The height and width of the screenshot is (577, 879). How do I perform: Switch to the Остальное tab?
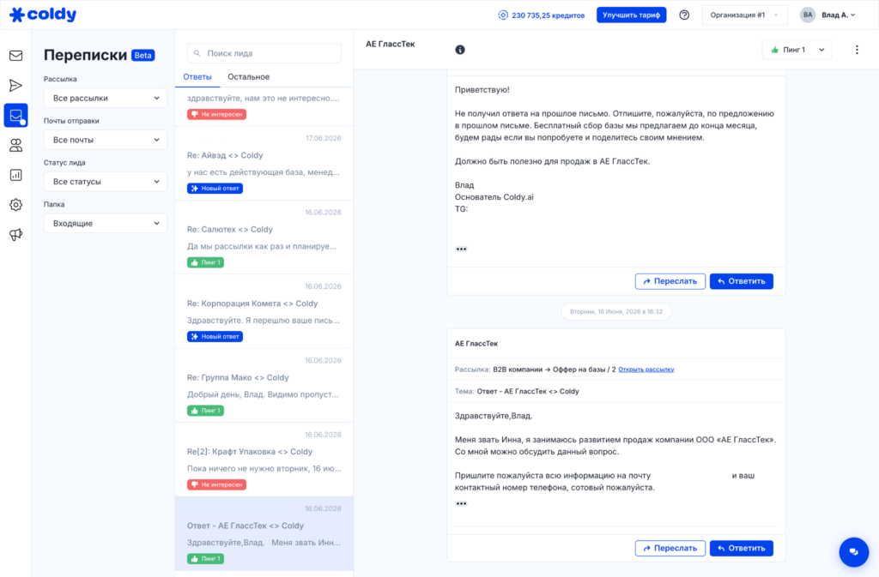pyautogui.click(x=248, y=76)
